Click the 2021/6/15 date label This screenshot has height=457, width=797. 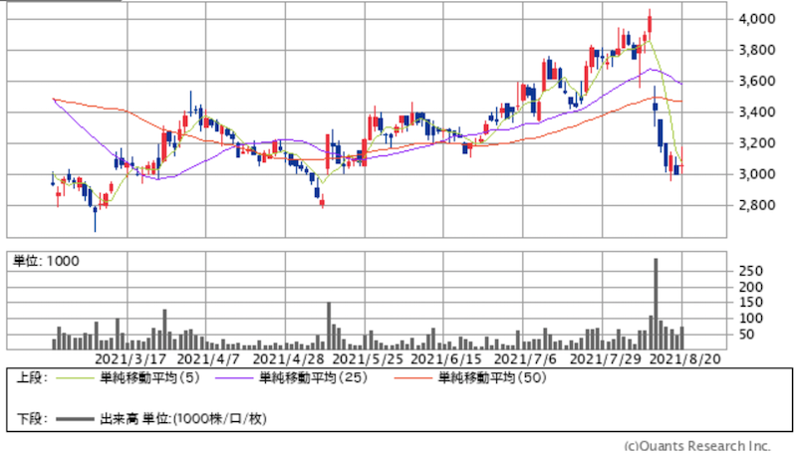(x=446, y=359)
